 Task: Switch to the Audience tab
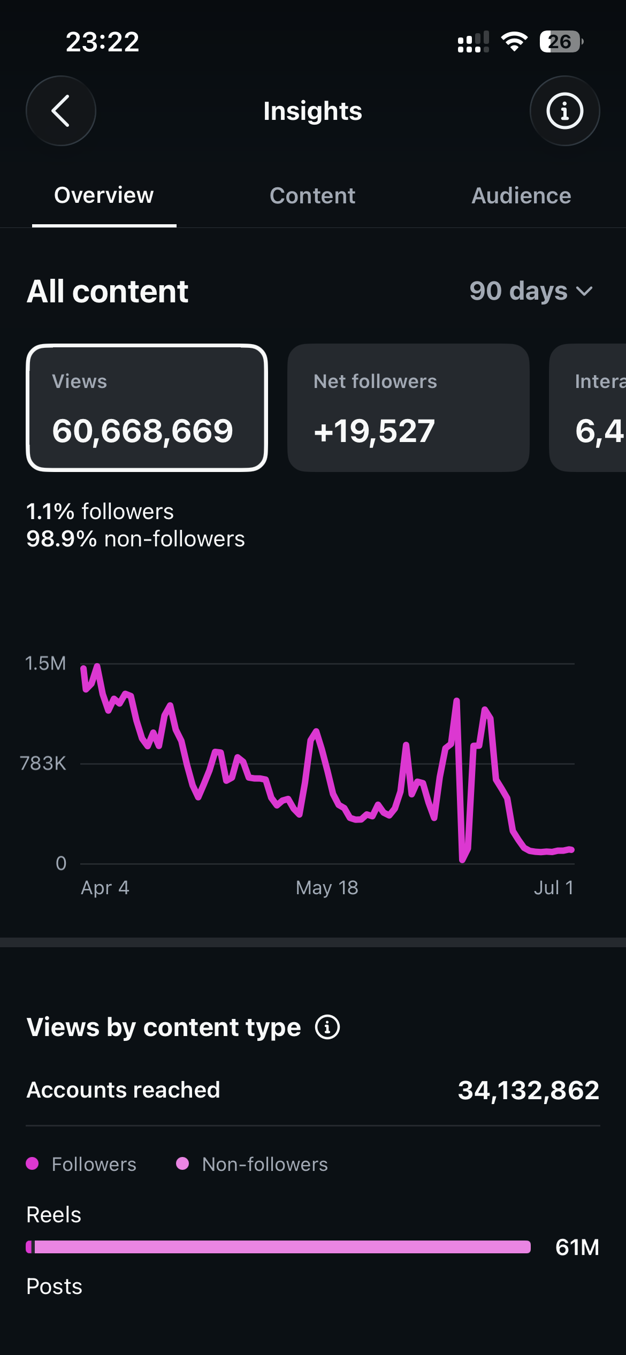[x=521, y=196]
